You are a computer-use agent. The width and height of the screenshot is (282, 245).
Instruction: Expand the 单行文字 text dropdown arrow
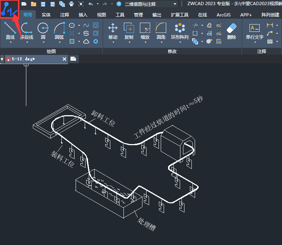click(255, 42)
